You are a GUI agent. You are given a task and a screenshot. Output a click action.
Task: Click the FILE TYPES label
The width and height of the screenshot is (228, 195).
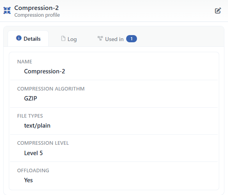(30, 116)
